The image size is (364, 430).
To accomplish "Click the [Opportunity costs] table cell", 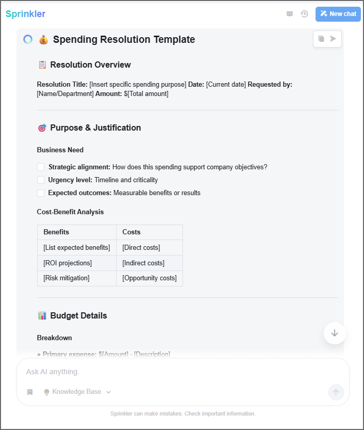I will pyautogui.click(x=149, y=278).
